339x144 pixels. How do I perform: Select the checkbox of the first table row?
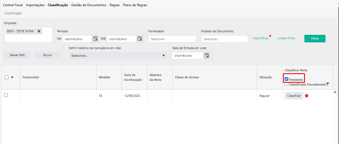point(6,95)
